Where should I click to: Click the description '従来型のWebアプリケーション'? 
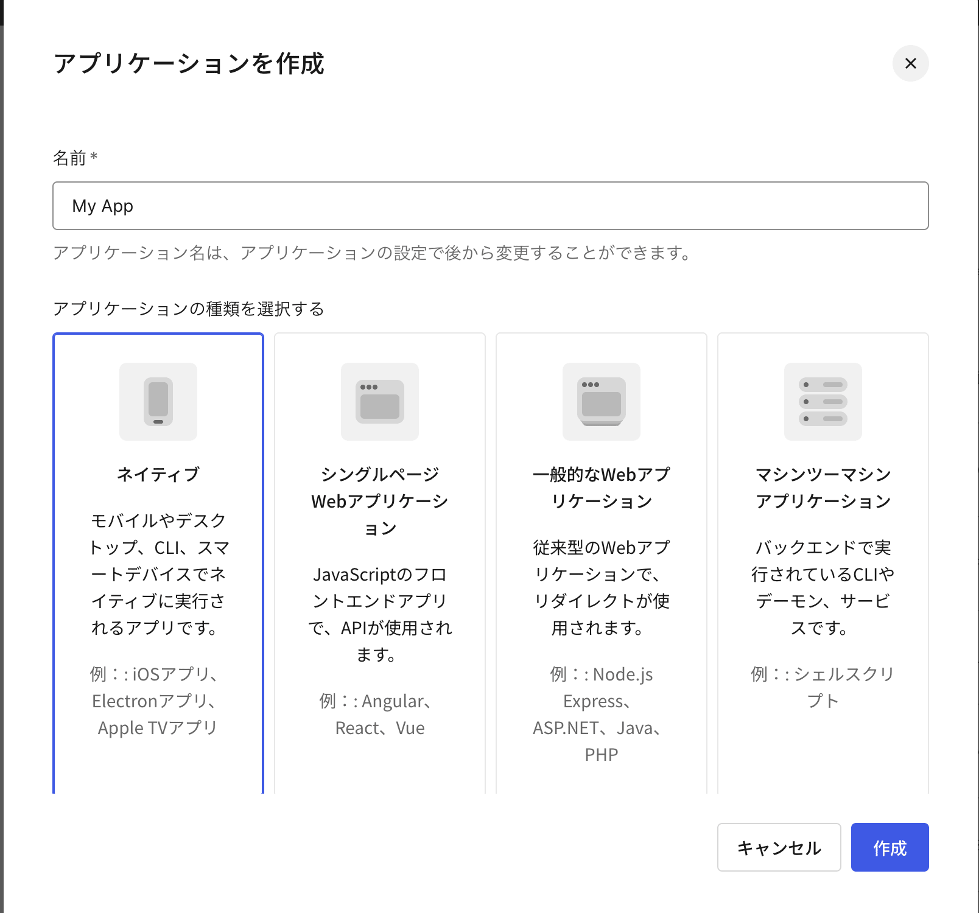602,587
